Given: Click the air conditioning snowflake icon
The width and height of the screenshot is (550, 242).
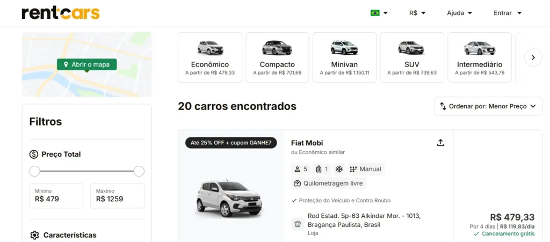Looking at the screenshot, I should (339, 169).
